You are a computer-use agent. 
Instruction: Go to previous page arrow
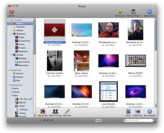[x=97, y=120]
